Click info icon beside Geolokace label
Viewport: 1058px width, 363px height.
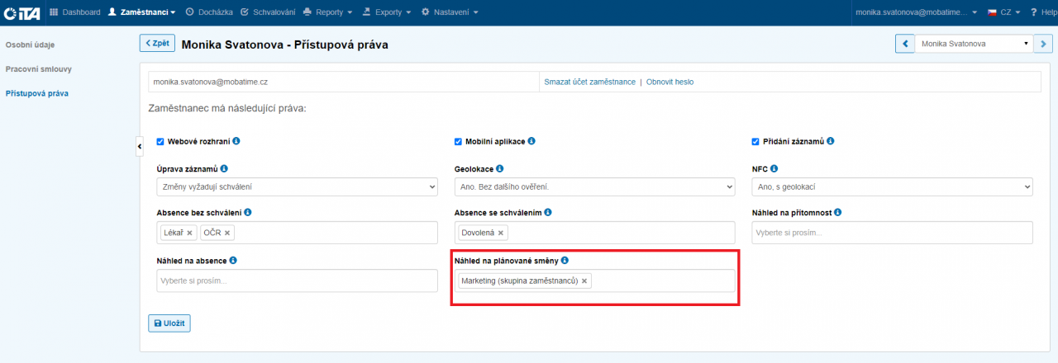click(499, 168)
